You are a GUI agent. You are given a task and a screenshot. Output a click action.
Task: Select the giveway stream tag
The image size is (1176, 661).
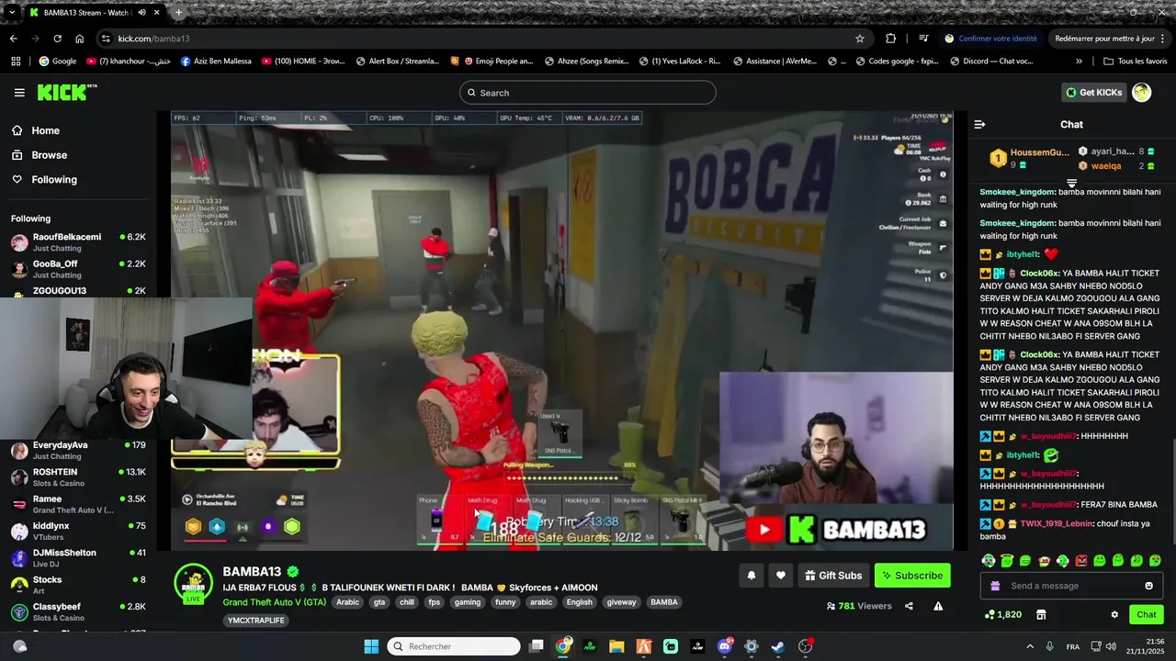coord(621,602)
